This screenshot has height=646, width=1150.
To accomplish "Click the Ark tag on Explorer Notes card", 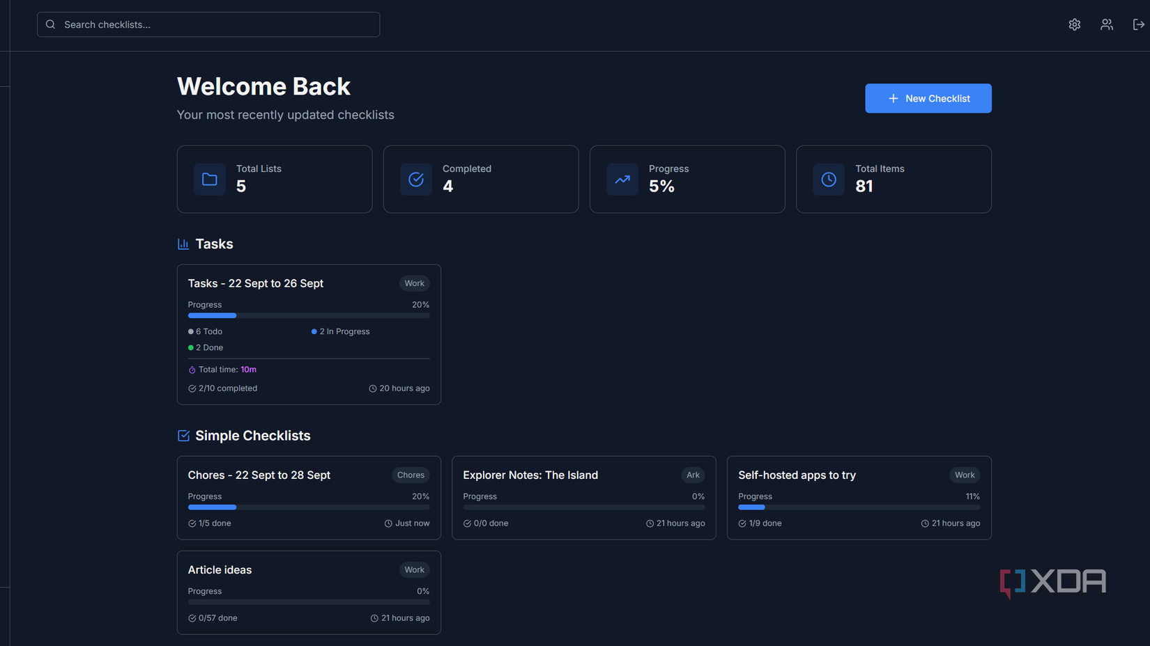I will 693,475.
